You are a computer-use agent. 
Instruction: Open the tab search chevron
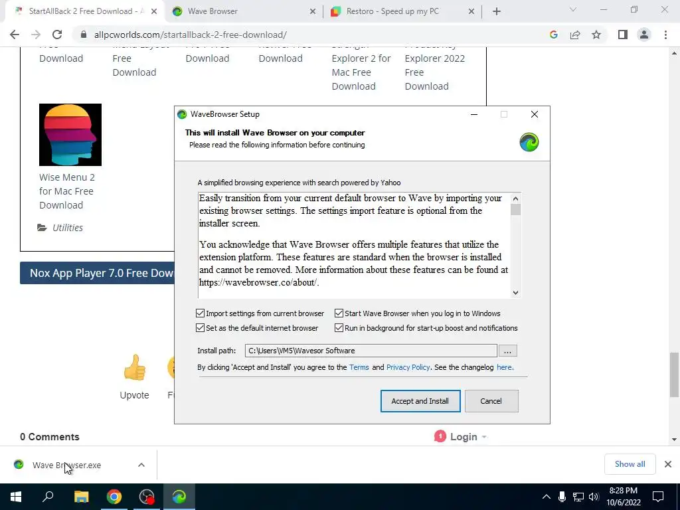click(573, 9)
